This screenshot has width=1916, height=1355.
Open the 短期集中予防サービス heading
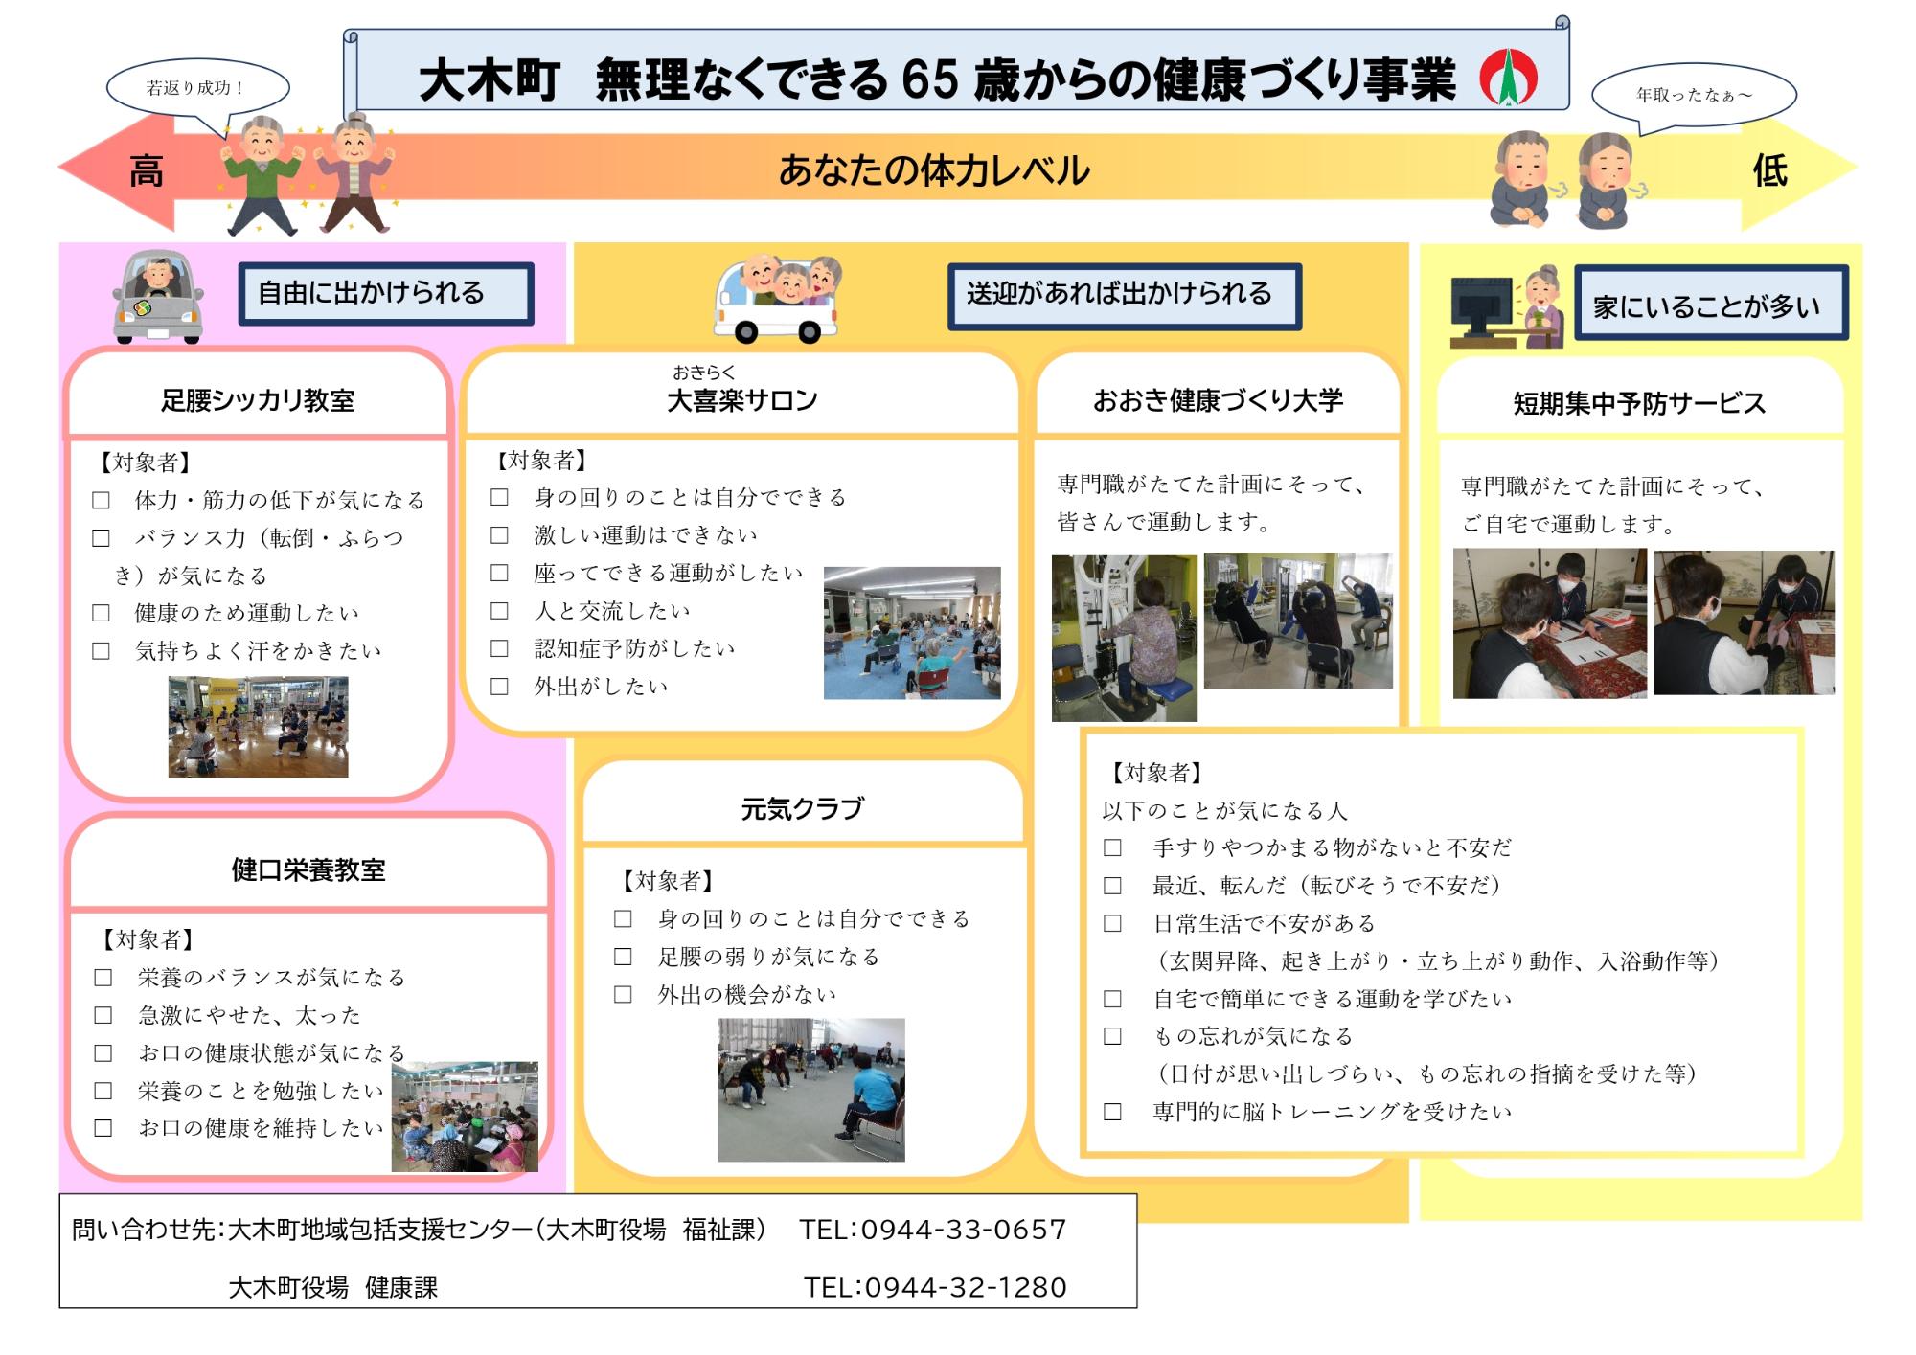tap(1639, 403)
